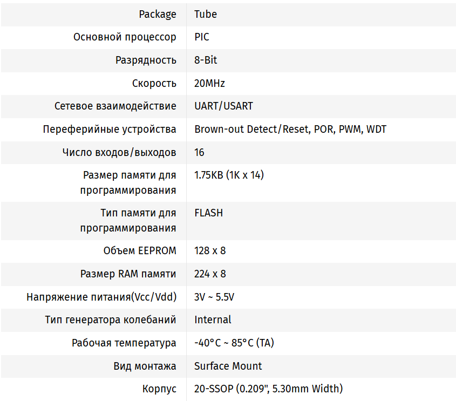
Task: Select the "UART/USART" value text
Action: 223,106
